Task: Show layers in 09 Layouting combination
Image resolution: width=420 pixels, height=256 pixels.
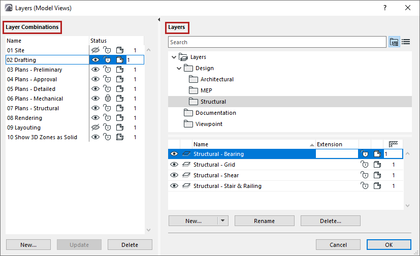Action: (95, 127)
